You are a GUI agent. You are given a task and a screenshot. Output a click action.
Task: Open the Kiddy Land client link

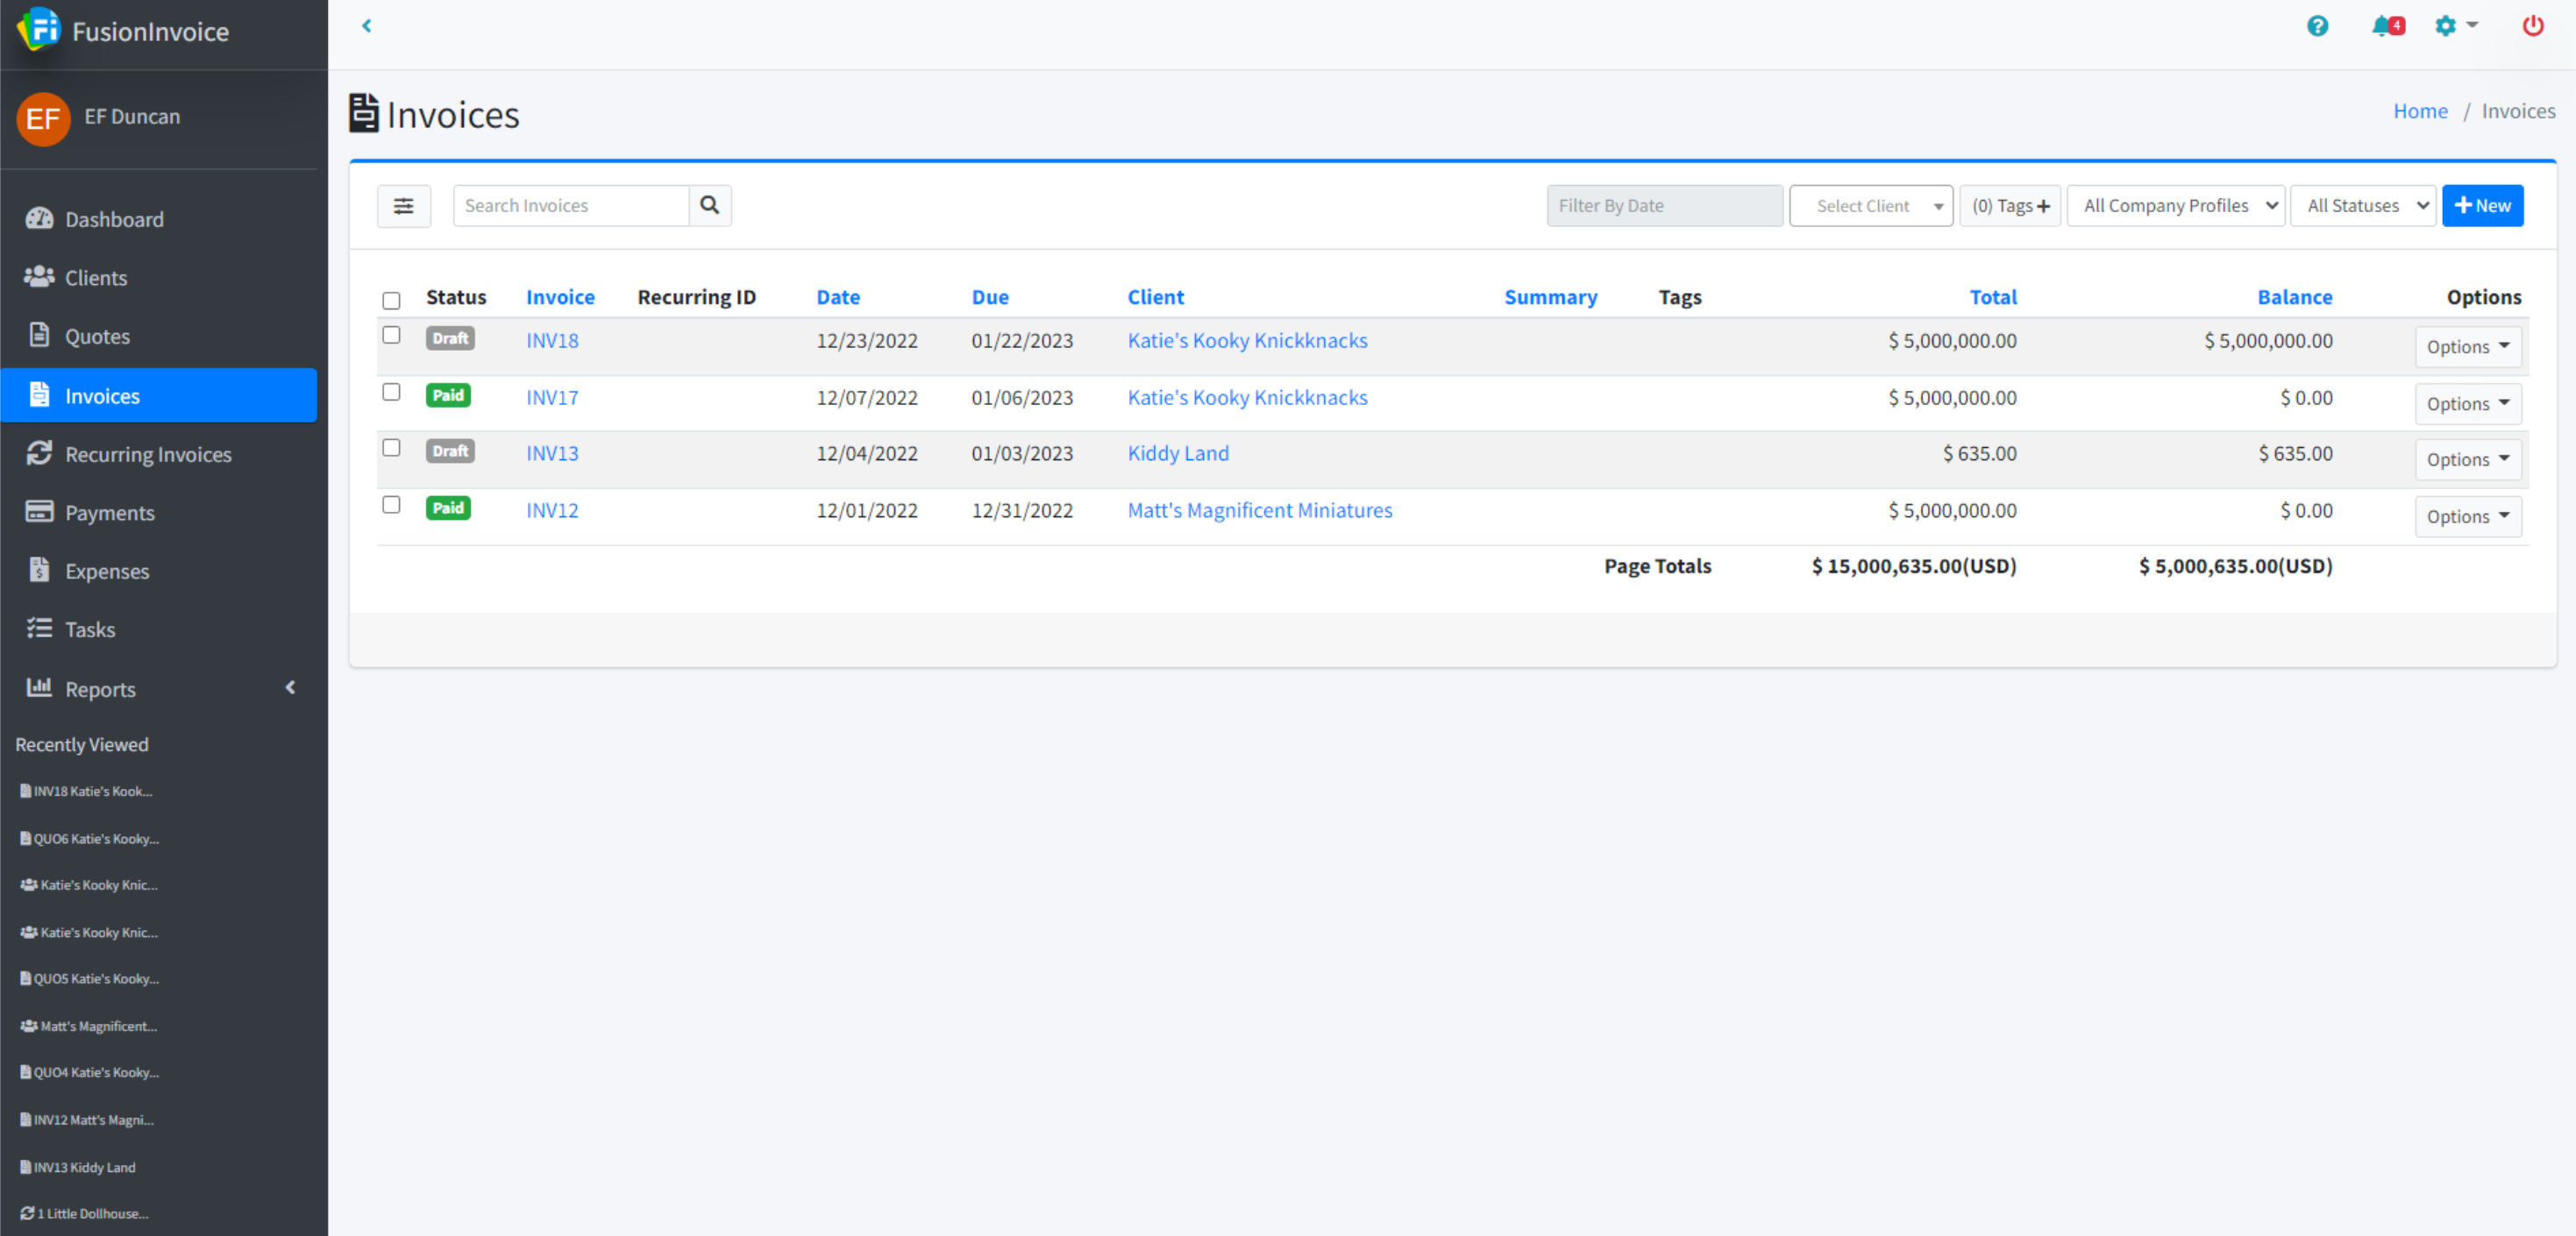click(1177, 453)
